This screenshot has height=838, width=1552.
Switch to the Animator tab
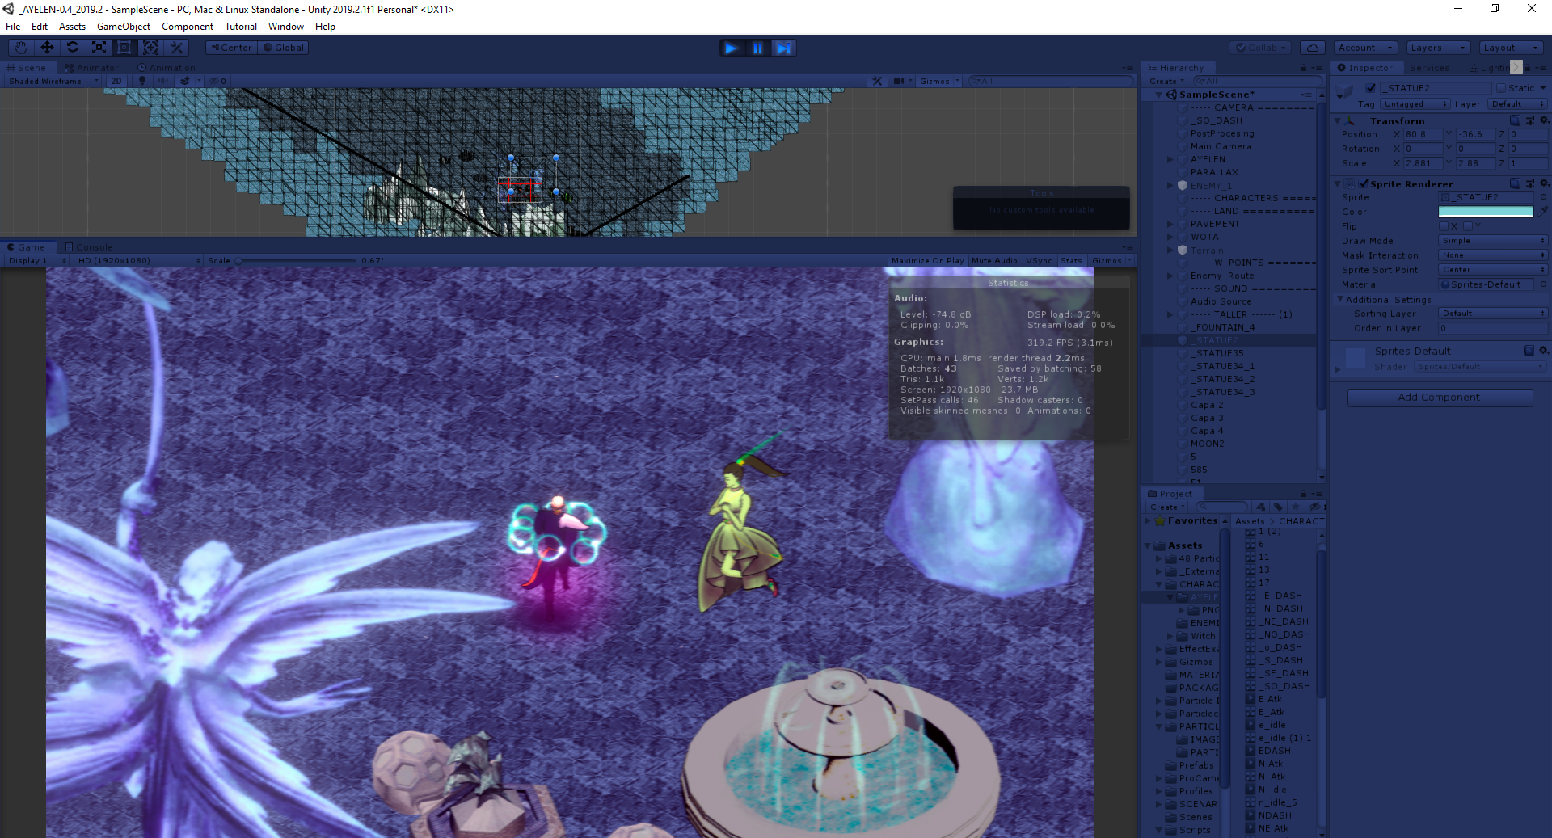[x=92, y=68]
